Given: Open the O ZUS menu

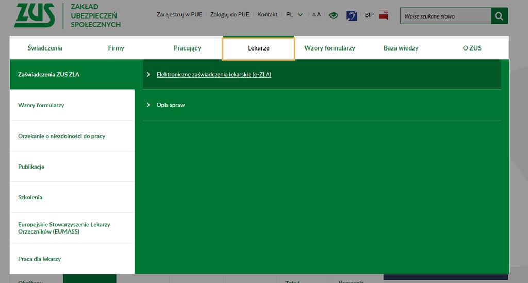Looking at the screenshot, I should click(472, 48).
